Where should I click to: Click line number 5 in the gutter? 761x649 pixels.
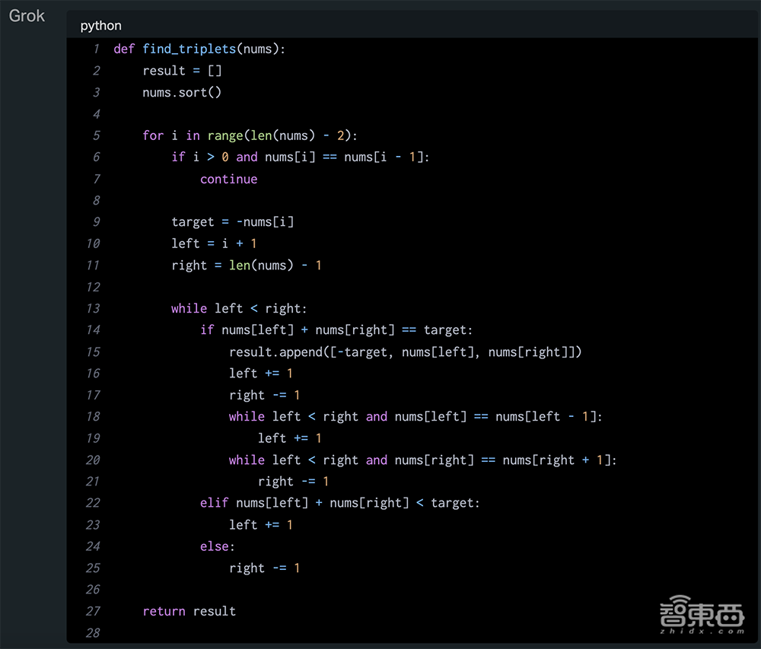coord(96,135)
